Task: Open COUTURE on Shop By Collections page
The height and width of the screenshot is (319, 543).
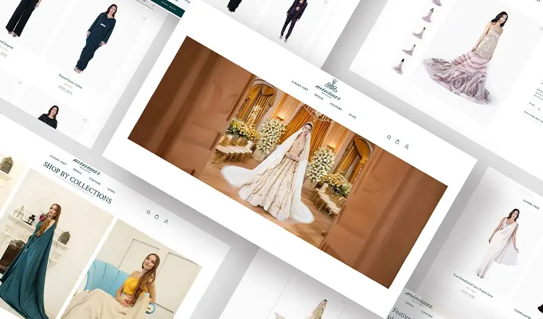Action: click(x=95, y=181)
